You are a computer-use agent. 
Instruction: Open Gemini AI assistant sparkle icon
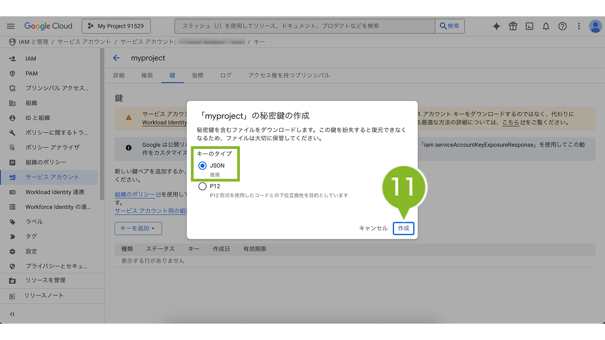(496, 26)
